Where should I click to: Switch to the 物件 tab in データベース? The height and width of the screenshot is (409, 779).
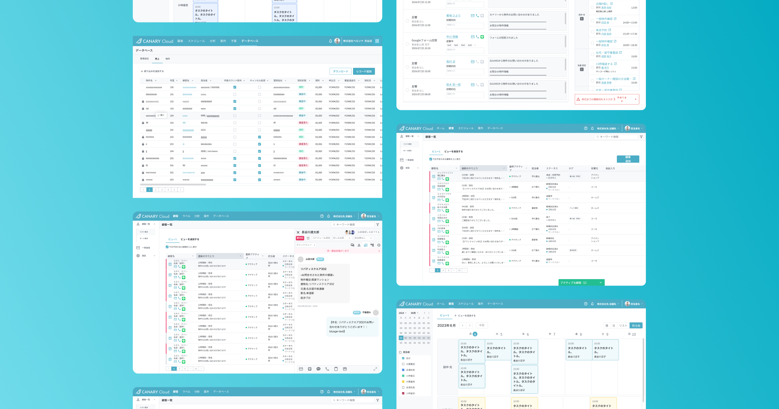pos(168,59)
